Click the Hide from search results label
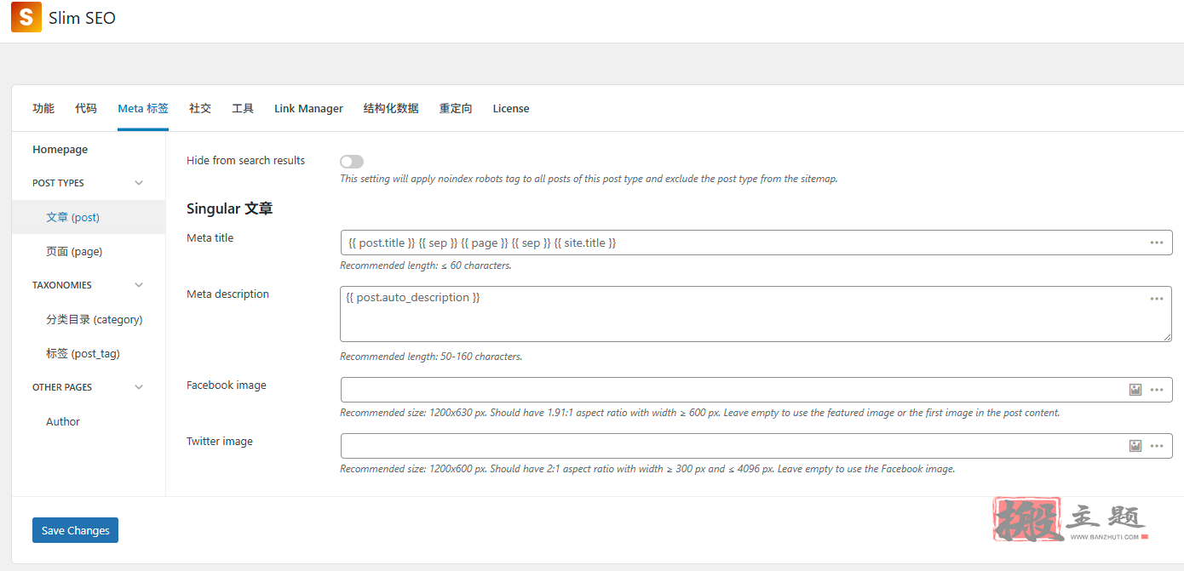1184x571 pixels. [x=245, y=160]
